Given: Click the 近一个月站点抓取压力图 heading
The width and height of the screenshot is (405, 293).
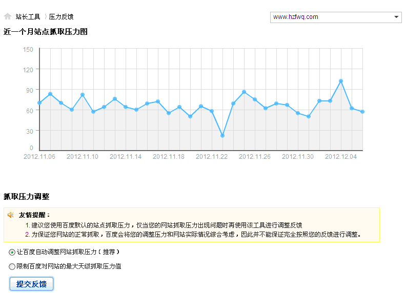Looking at the screenshot, I should coord(46,32).
